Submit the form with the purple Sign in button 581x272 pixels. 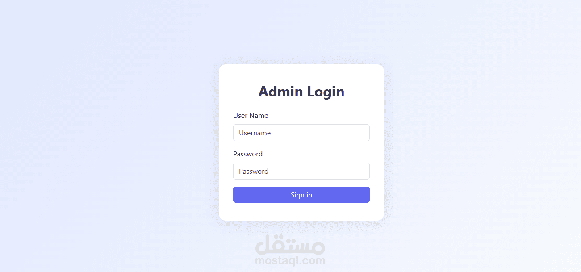[301, 195]
